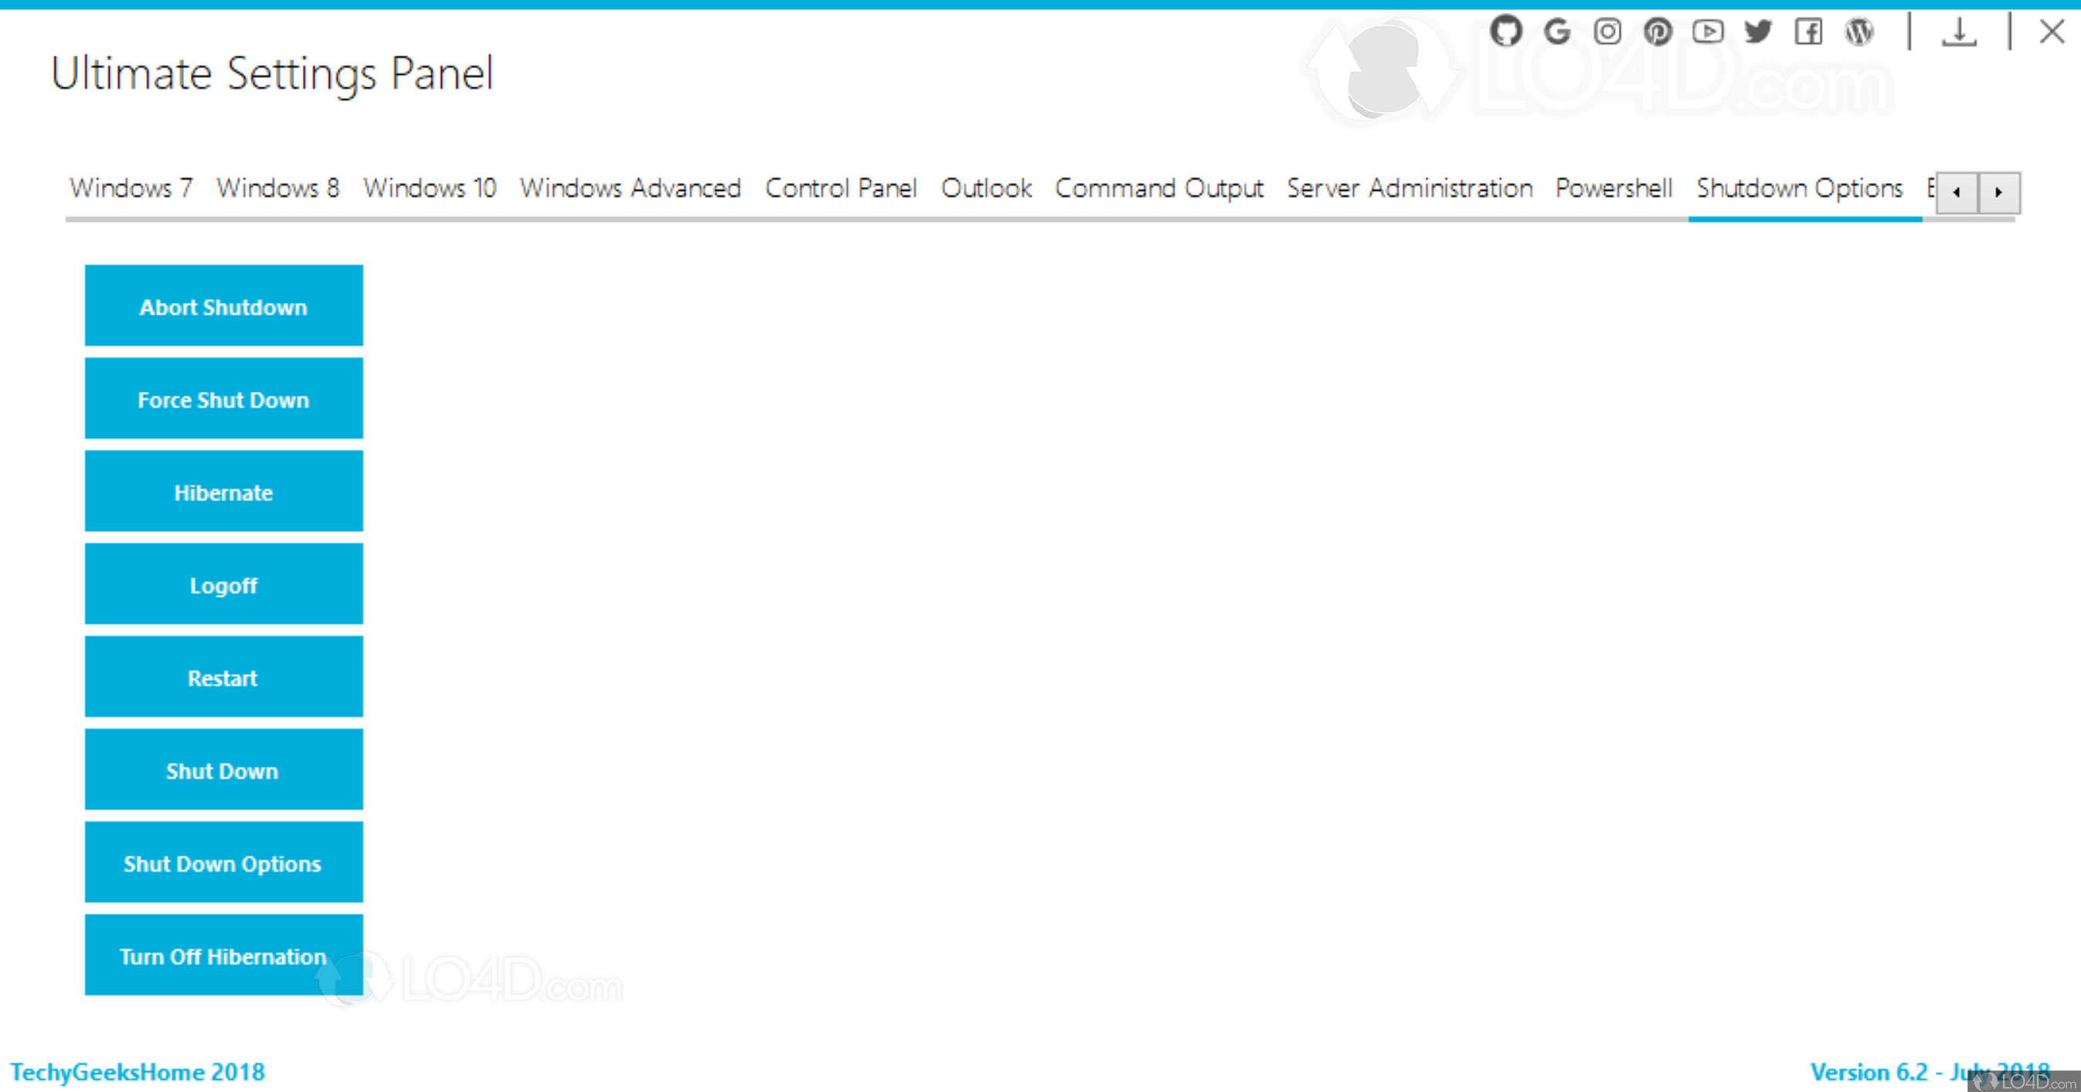
Task: Open the GitHub profile icon
Action: 1506,32
